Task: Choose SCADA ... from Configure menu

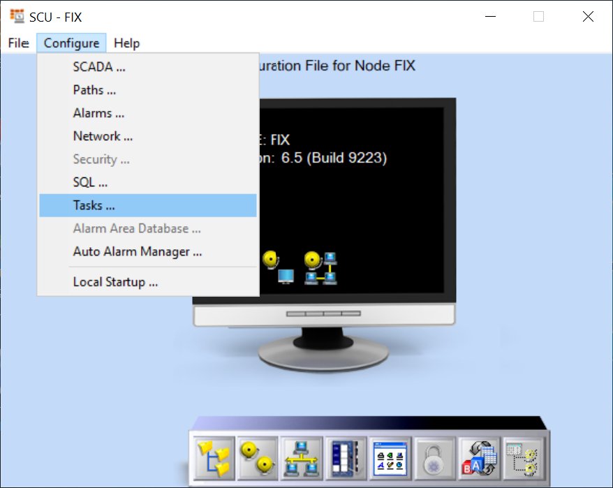Action: (148, 67)
